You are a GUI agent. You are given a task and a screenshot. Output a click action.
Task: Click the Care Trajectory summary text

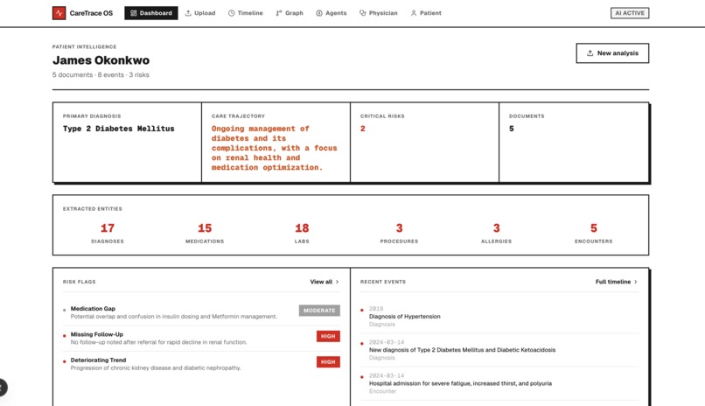click(x=275, y=148)
